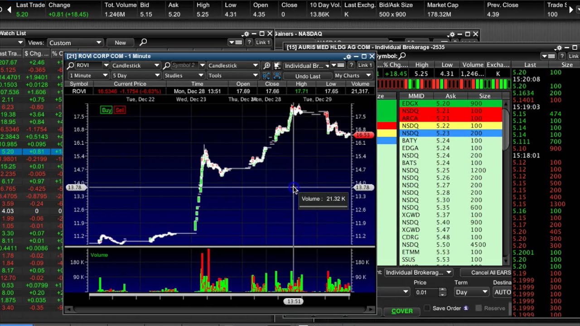Click Volume column header in AURIS window

coord(473,65)
